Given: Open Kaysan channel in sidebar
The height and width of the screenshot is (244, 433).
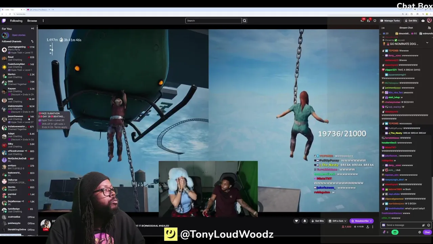Looking at the screenshot, I should (x=18, y=91).
